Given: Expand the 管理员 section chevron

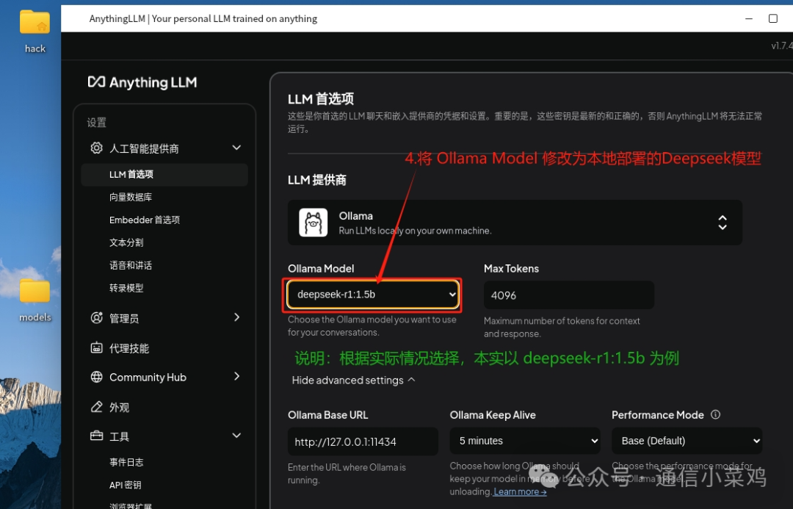Looking at the screenshot, I should click(x=236, y=317).
